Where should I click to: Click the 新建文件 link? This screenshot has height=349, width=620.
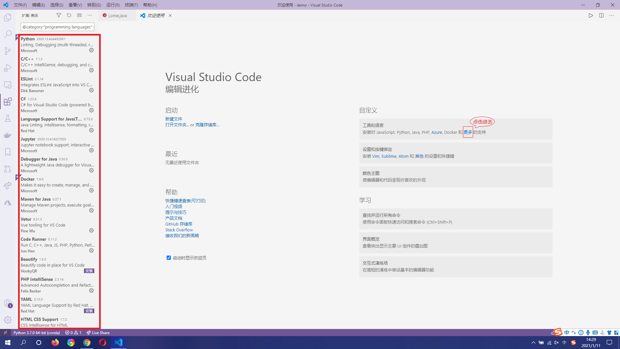coord(174,119)
